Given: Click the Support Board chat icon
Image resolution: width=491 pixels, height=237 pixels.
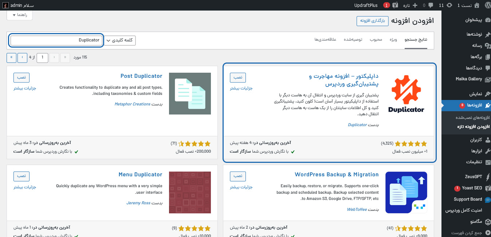Looking at the screenshot, I should (x=488, y=199).
